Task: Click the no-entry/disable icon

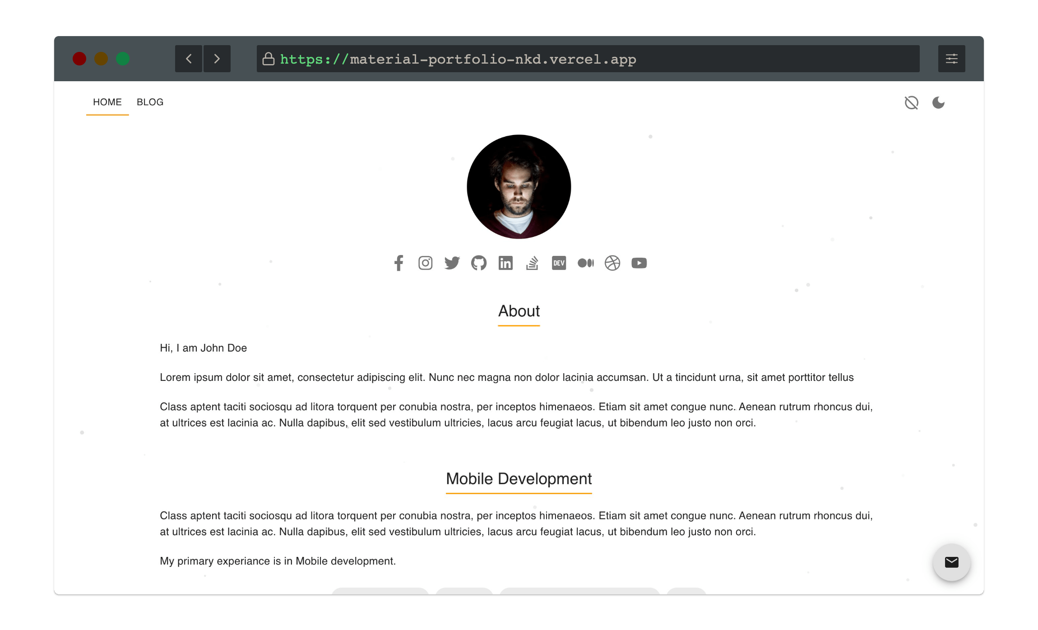Action: click(x=910, y=103)
